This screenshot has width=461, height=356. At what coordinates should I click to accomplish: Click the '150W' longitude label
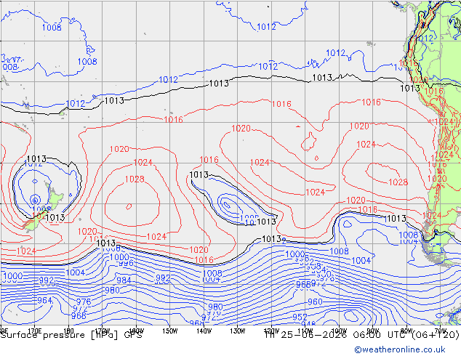point(170,331)
